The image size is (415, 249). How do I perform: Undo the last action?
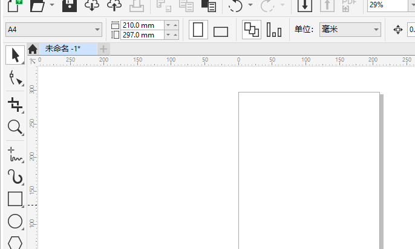coord(235,6)
